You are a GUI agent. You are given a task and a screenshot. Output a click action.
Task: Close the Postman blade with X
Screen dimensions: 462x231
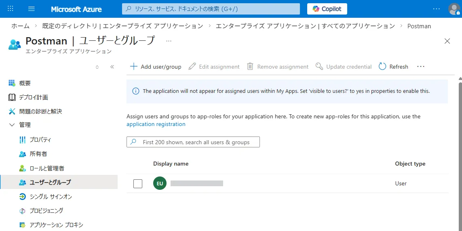click(x=447, y=41)
